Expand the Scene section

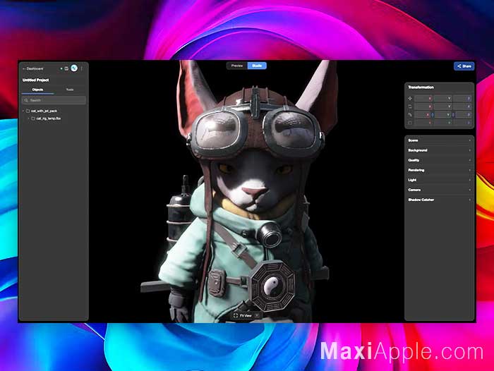[x=440, y=140]
